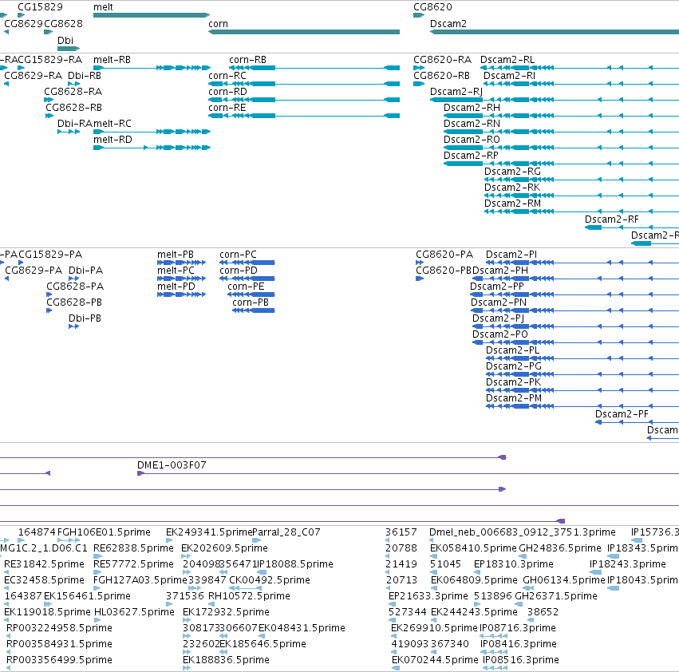Click protein CG8628-PA

(x=75, y=287)
